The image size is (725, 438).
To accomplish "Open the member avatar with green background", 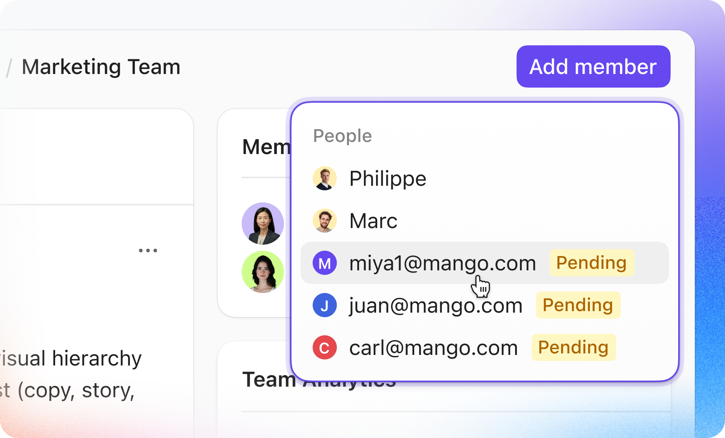I will (x=263, y=272).
